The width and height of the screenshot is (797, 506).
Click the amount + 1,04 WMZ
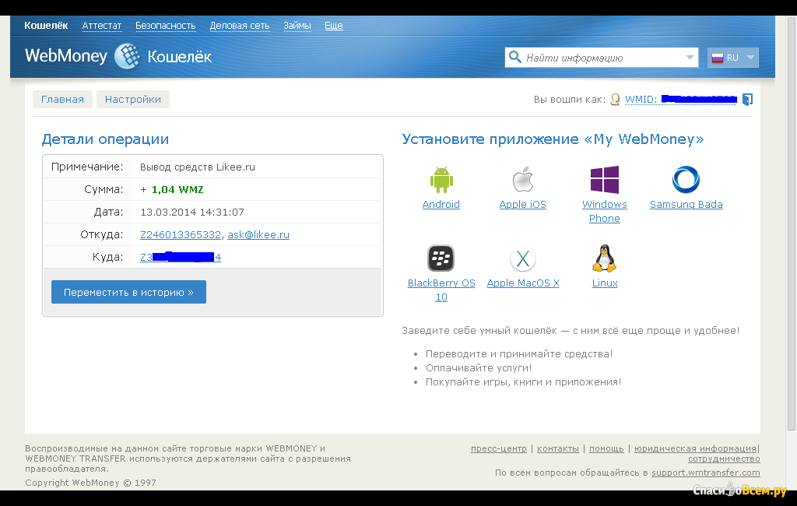coord(172,190)
